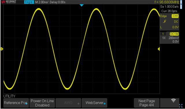Click the blue side panel collapse arrow
Viewport: 185px width, 109px height.
181,4
